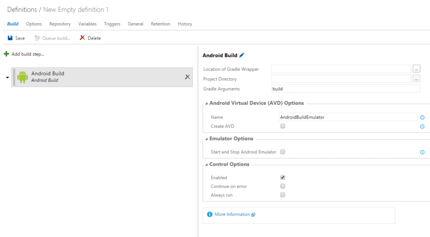Check Start and Stop Android Emulator
Image resolution: width=430 pixels, height=237 pixels.
(x=283, y=152)
